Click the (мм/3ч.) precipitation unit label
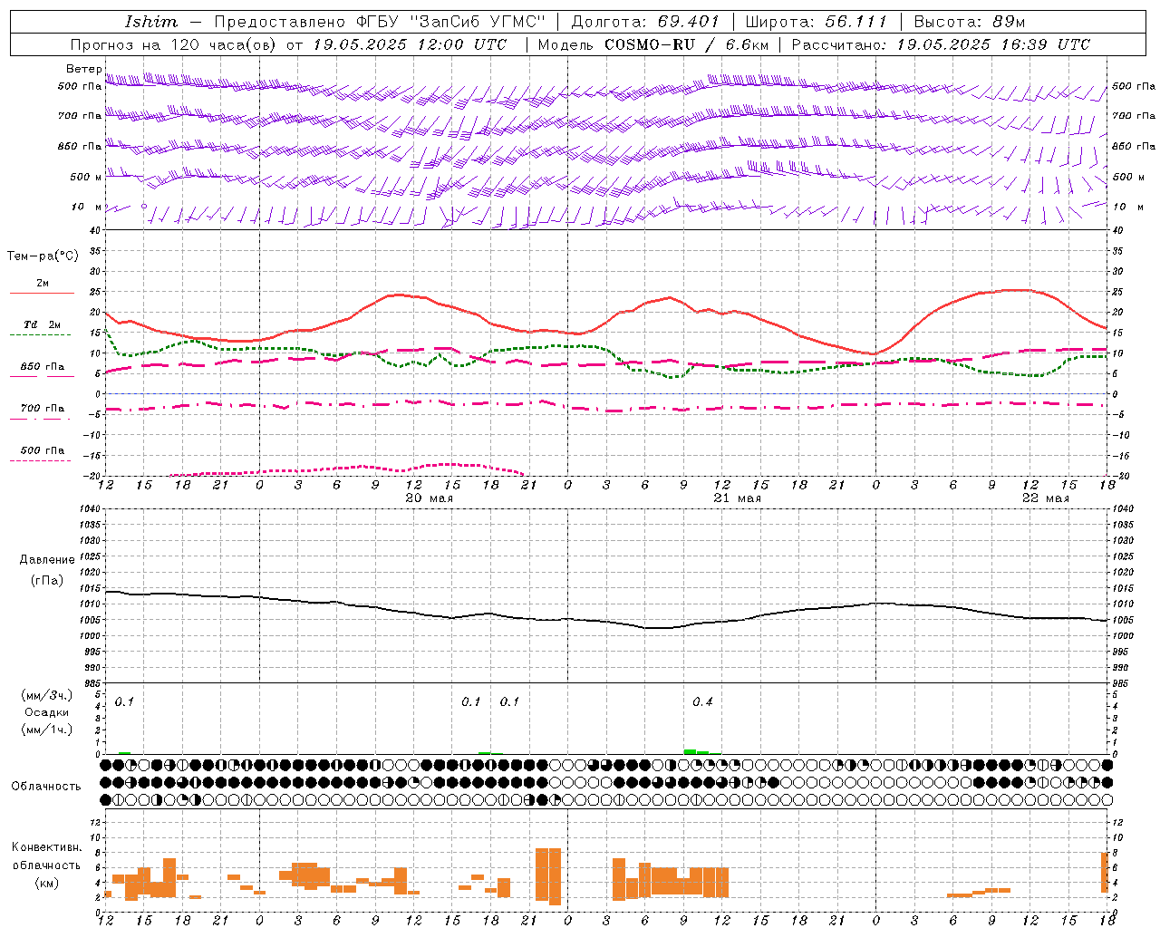1160x928 pixels. [47, 695]
